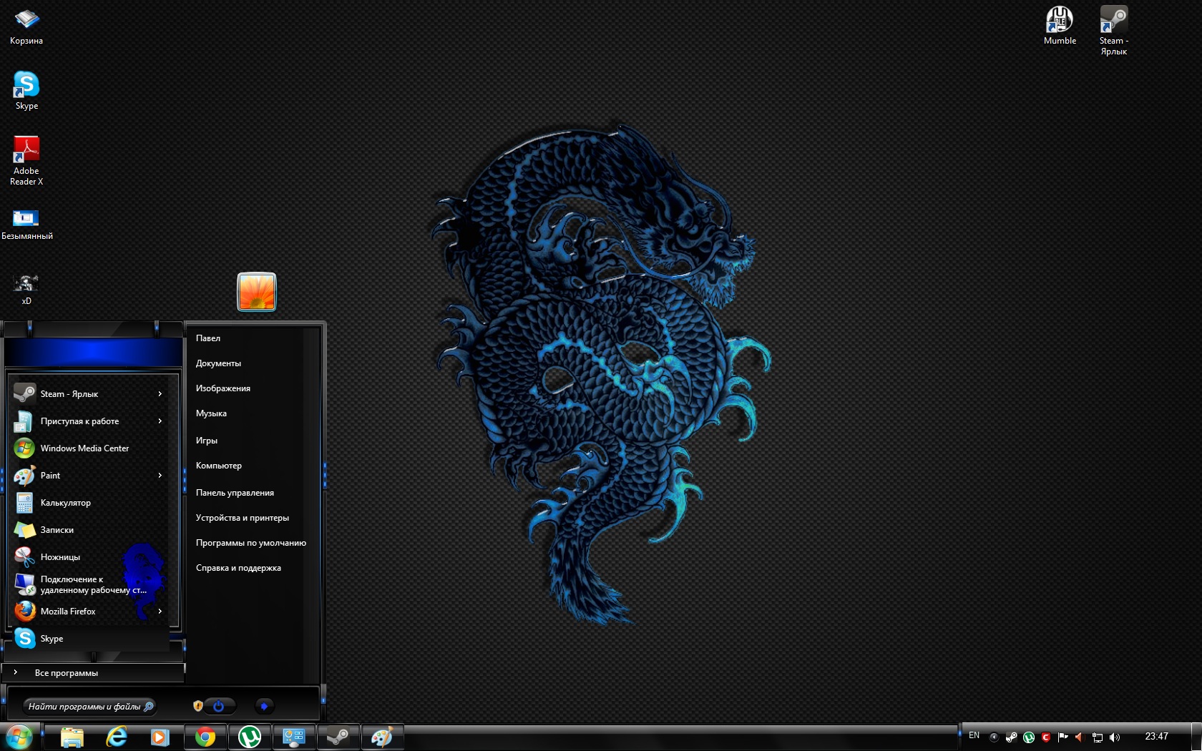The width and height of the screenshot is (1202, 751).
Task: Select the Steam - Ярлык desktop shortcut
Action: 1114,31
